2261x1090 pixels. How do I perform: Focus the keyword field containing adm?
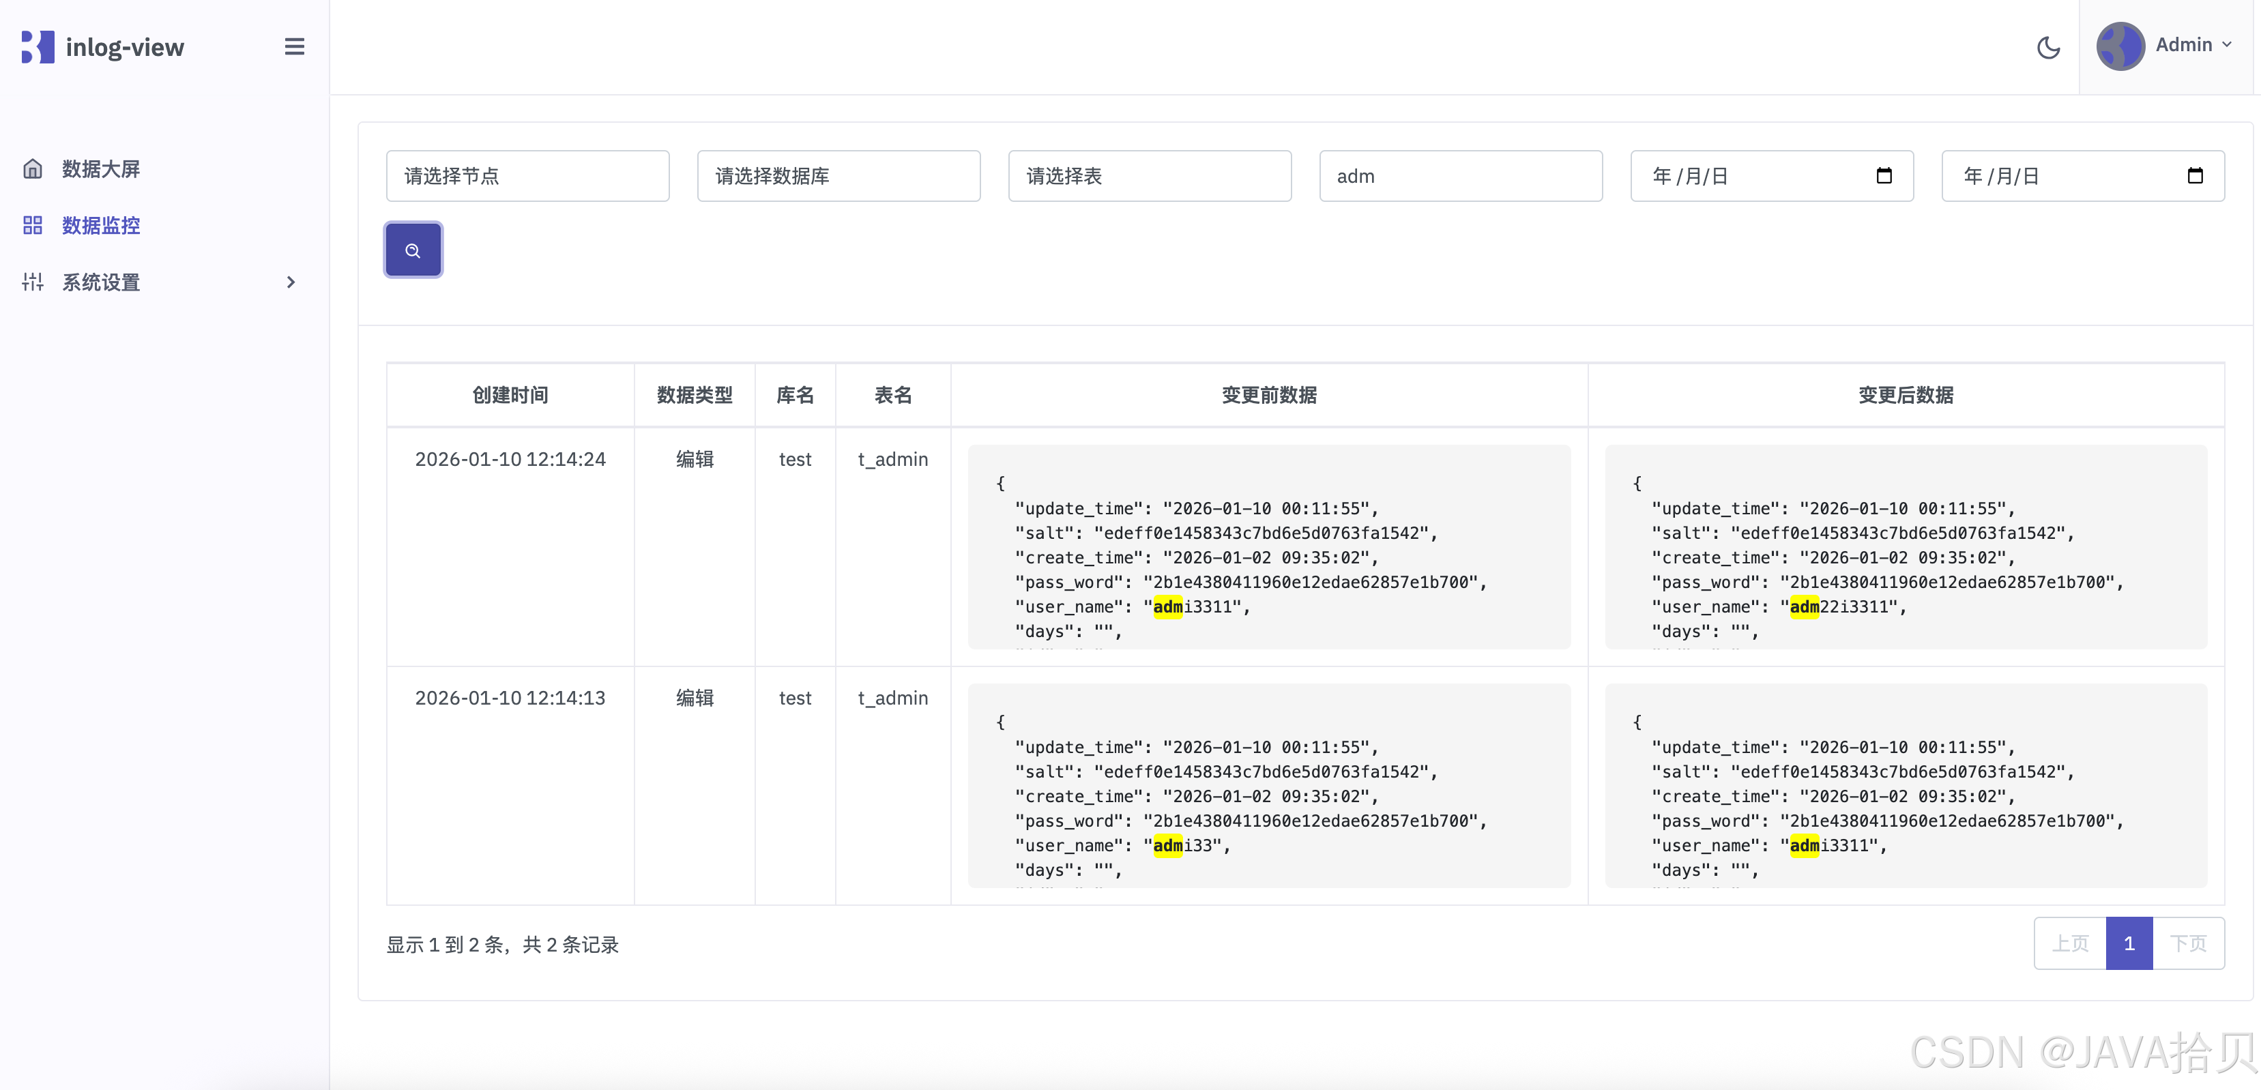(1459, 177)
